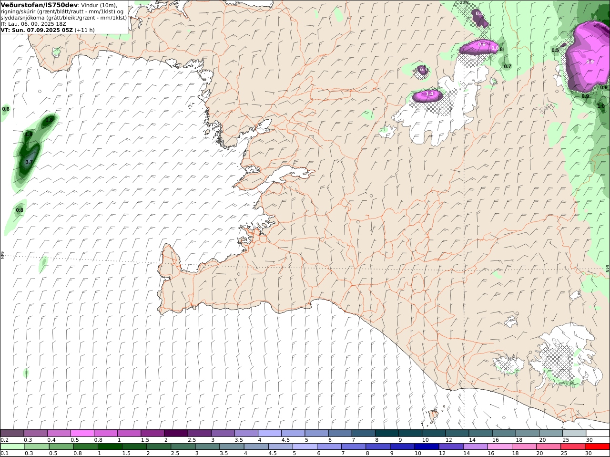Select the pale green rain swatch labeled 0.1
This screenshot has width=610, height=457.
12,447
